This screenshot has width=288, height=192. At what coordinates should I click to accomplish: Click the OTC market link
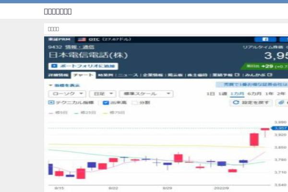click(94, 39)
